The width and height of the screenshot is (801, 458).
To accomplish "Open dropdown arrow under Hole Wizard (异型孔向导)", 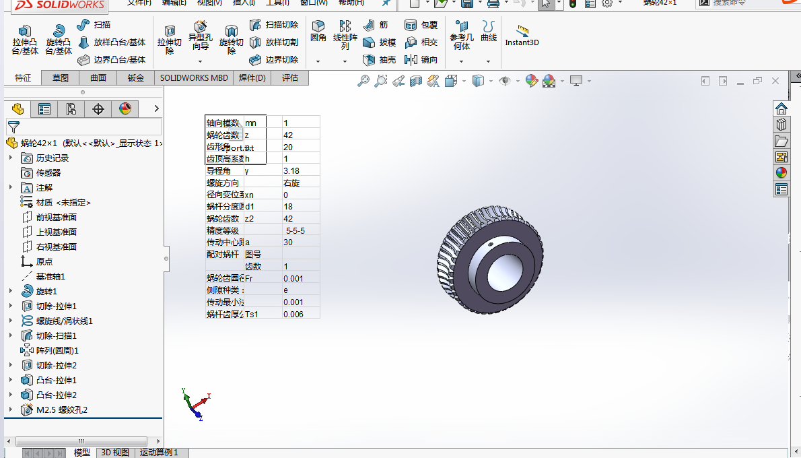I will click(201, 61).
